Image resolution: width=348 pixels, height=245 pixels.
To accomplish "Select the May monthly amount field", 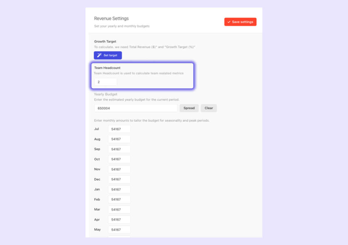I will pyautogui.click(x=119, y=230).
